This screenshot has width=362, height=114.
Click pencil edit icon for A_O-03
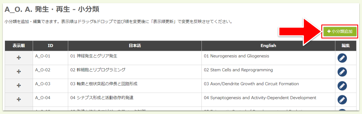(x=342, y=86)
